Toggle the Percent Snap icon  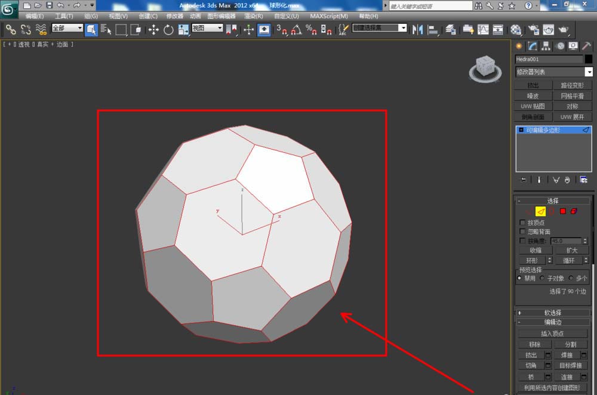click(312, 29)
